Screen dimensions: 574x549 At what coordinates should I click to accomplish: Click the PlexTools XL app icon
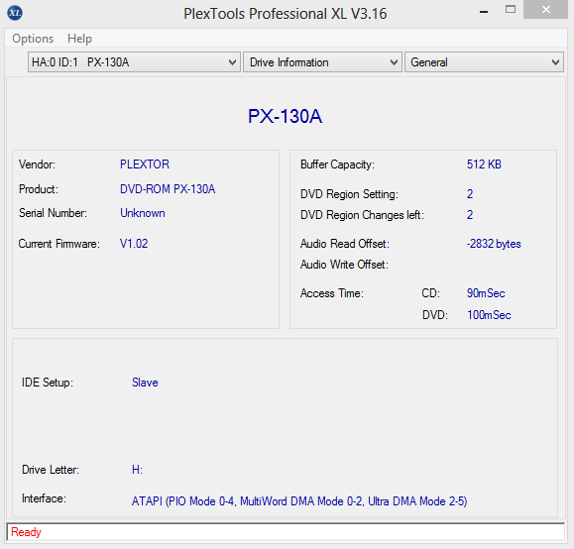point(15,13)
